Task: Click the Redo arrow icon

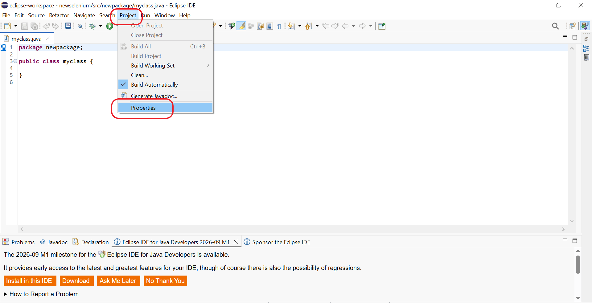Action: coord(55,26)
